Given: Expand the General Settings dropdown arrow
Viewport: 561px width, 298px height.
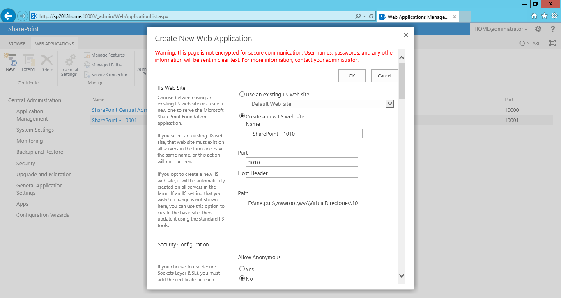Looking at the screenshot, I should pos(79,75).
